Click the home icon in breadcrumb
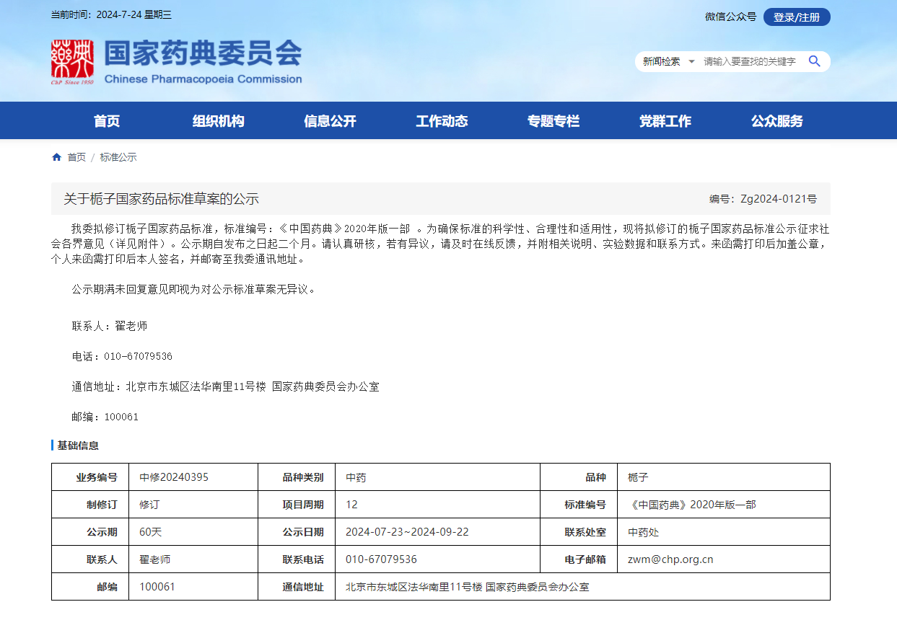The width and height of the screenshot is (897, 620). 56,157
